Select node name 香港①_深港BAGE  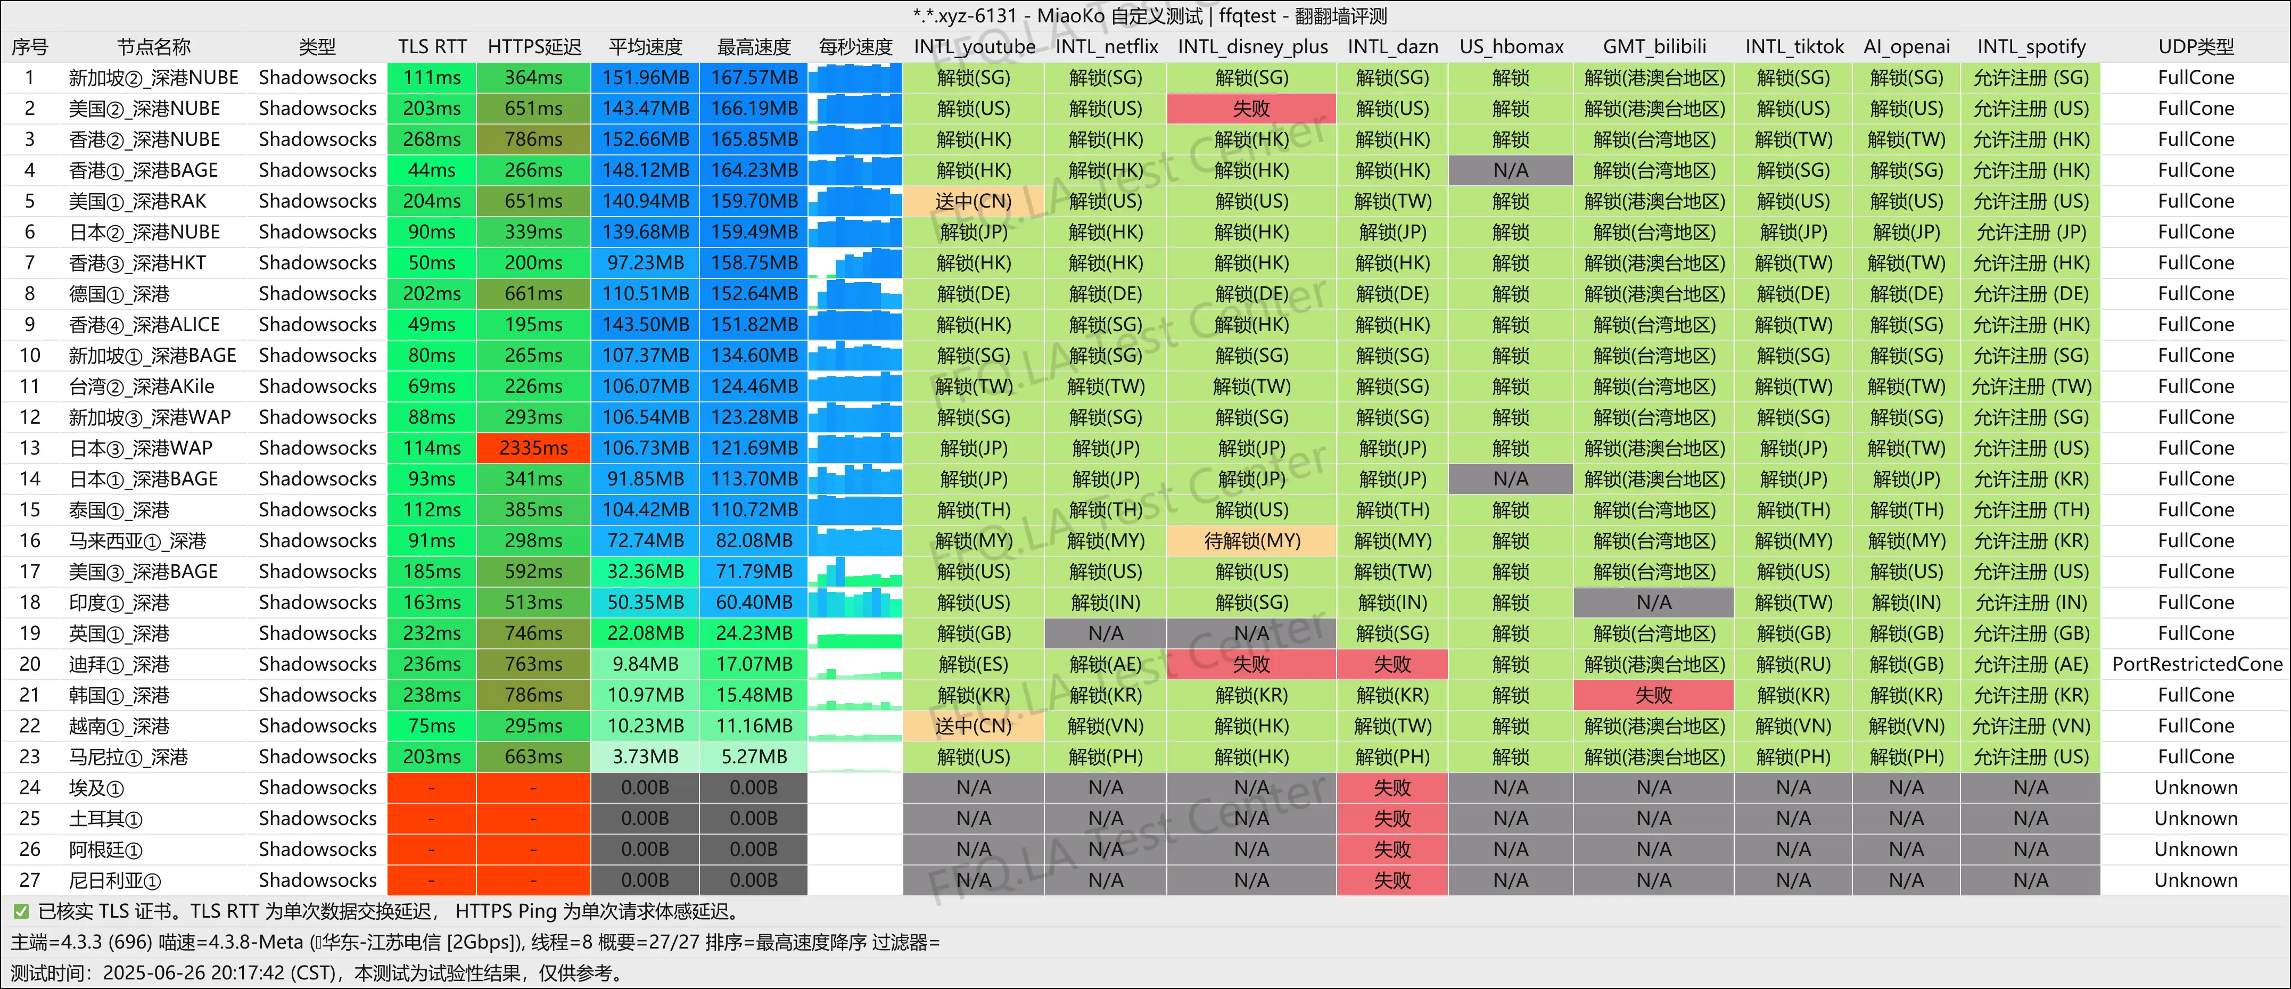(x=143, y=171)
